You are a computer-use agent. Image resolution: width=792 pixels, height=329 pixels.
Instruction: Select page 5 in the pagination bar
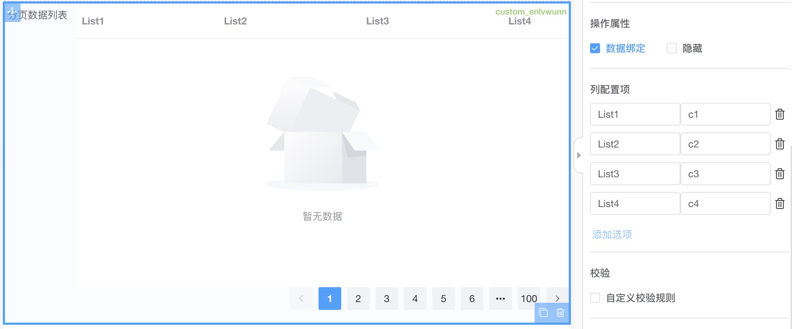pyautogui.click(x=443, y=299)
